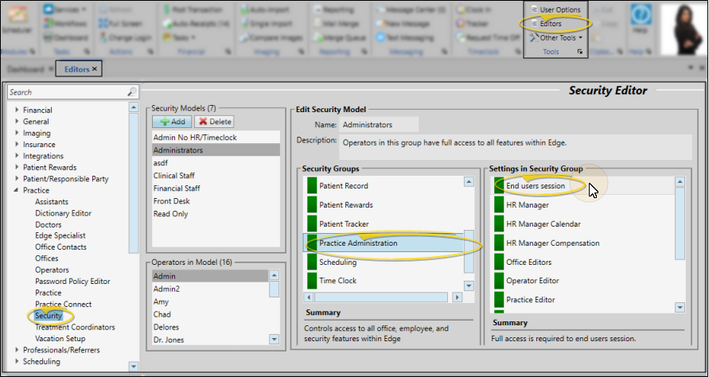Click the Add security model button
The image size is (709, 377).
pyautogui.click(x=171, y=122)
